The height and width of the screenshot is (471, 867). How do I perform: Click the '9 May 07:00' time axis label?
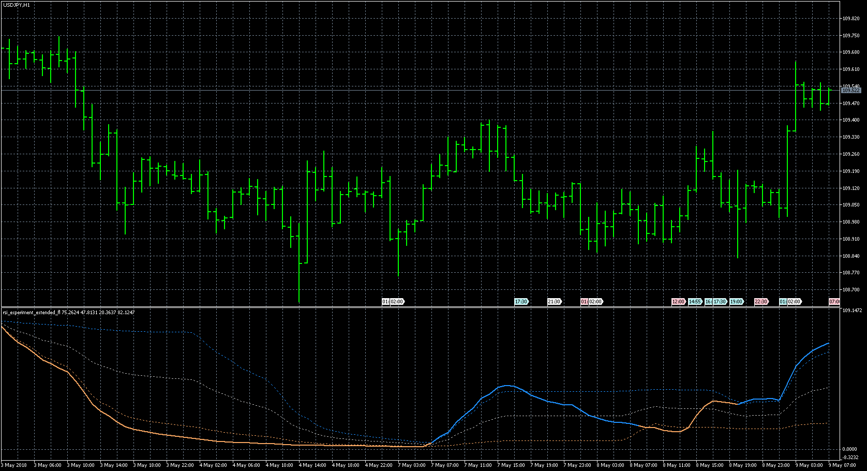(843, 465)
